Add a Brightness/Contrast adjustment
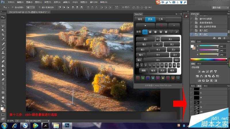Screen dimensions: 230x129 (199, 71)
